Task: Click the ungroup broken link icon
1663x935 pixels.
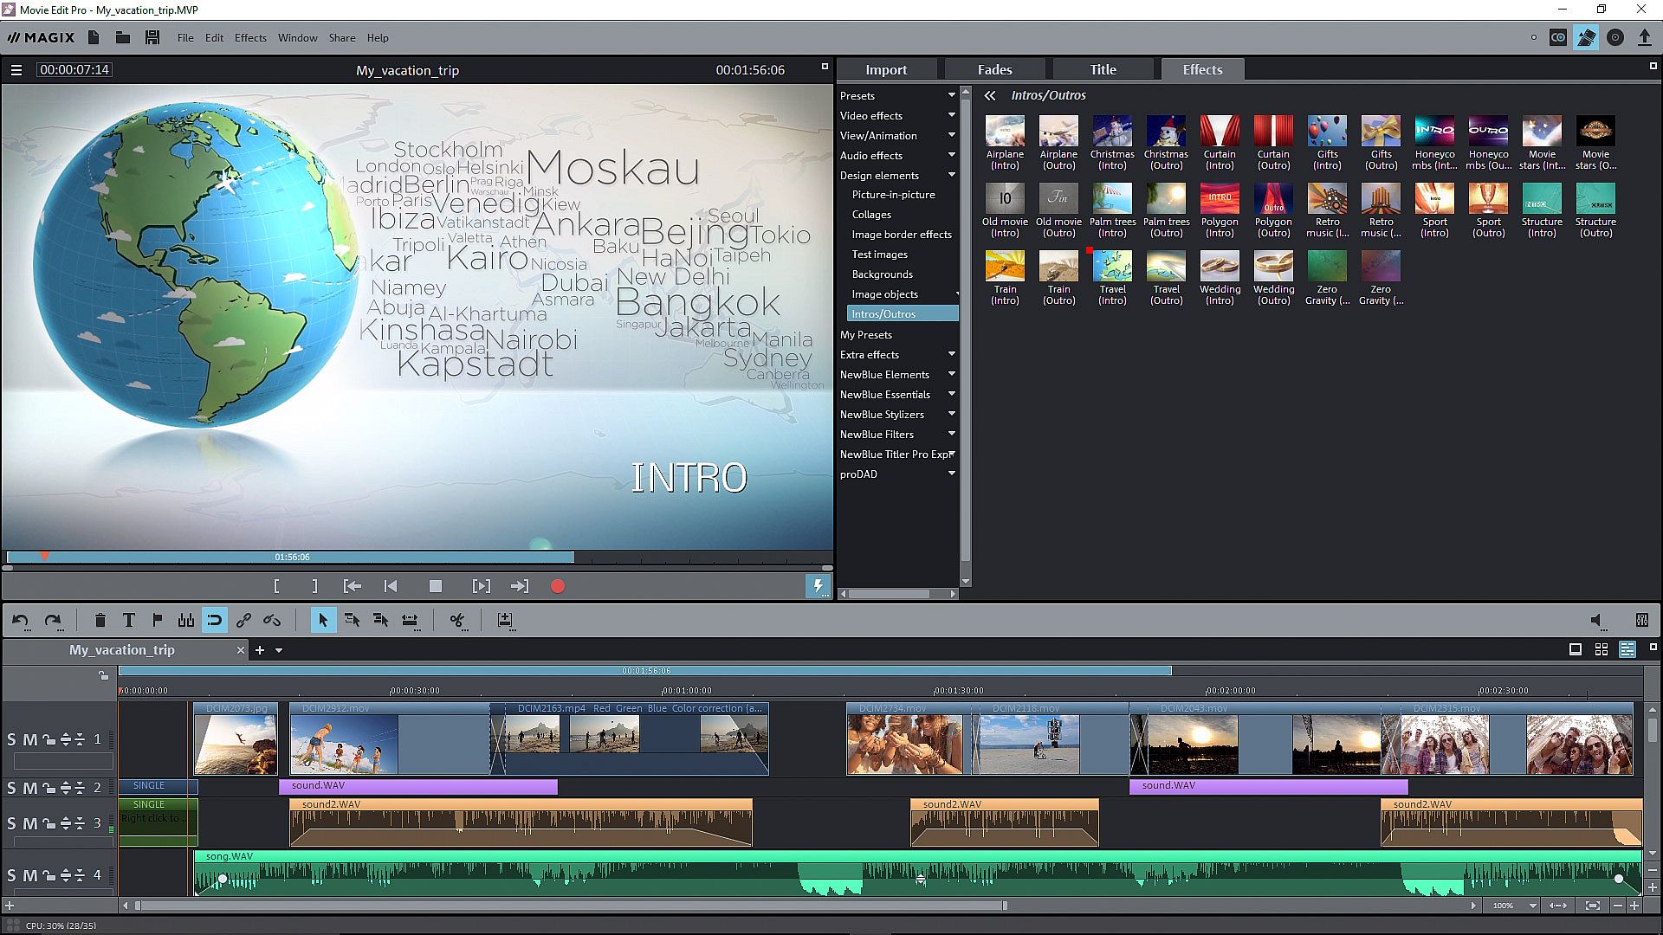Action: pyautogui.click(x=272, y=620)
